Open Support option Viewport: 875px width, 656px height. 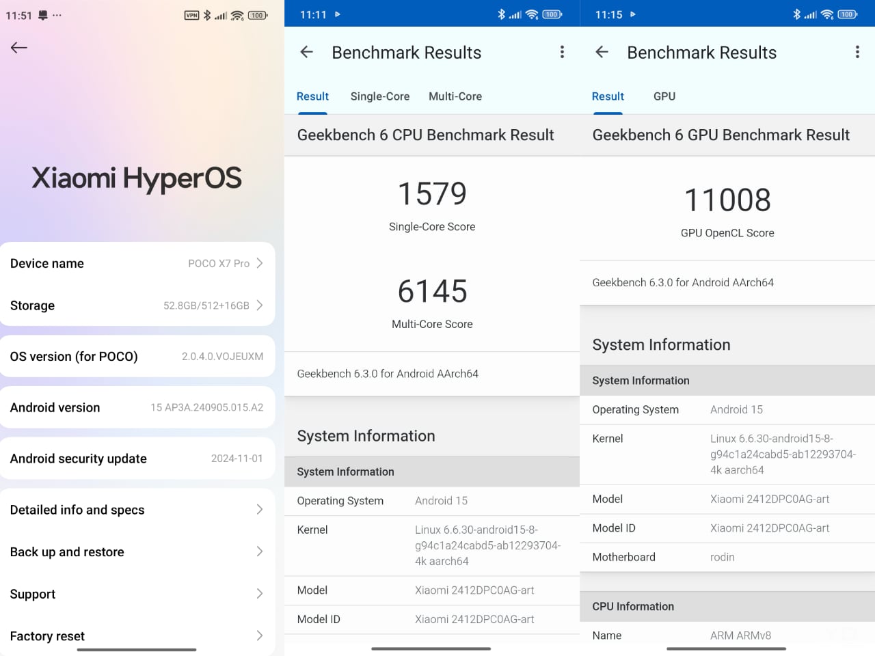(137, 594)
